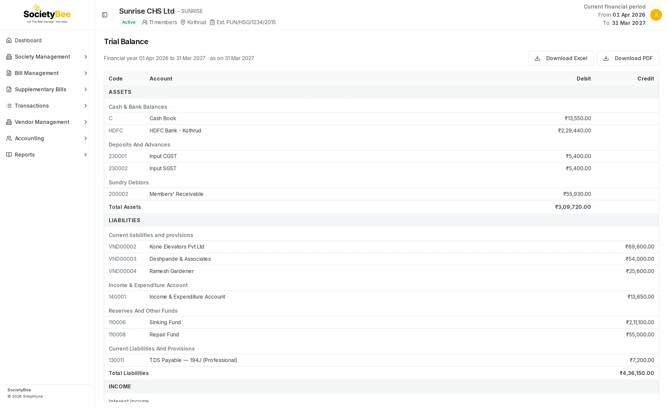
Task: Click Total Assets amount ₹3,09,720.00
Action: click(x=573, y=207)
